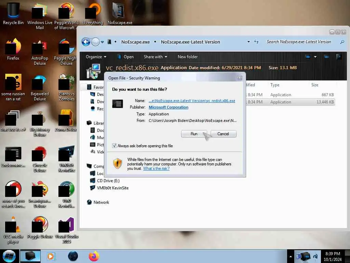Open Firefox from the taskbar
350x263 pixels.
tap(94, 256)
